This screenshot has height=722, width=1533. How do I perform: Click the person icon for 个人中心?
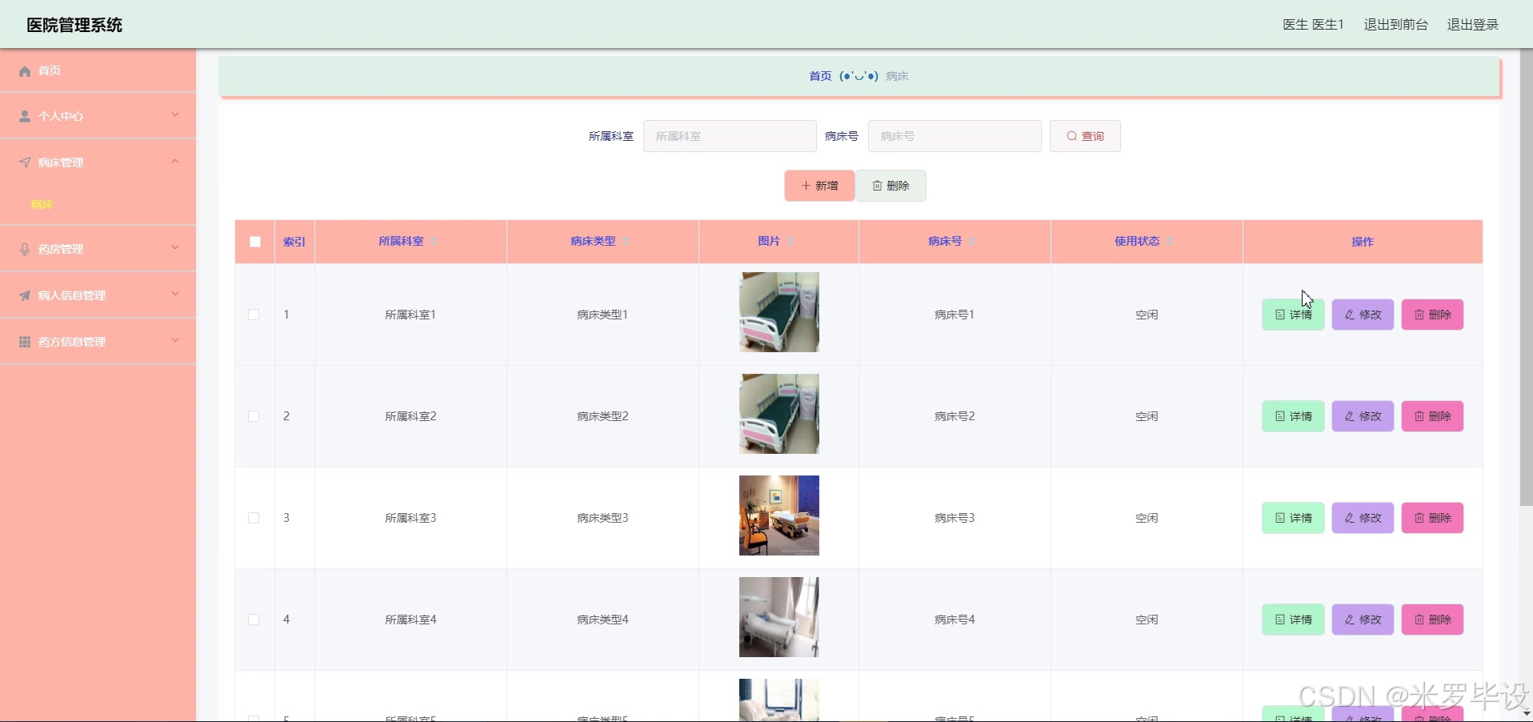point(25,117)
